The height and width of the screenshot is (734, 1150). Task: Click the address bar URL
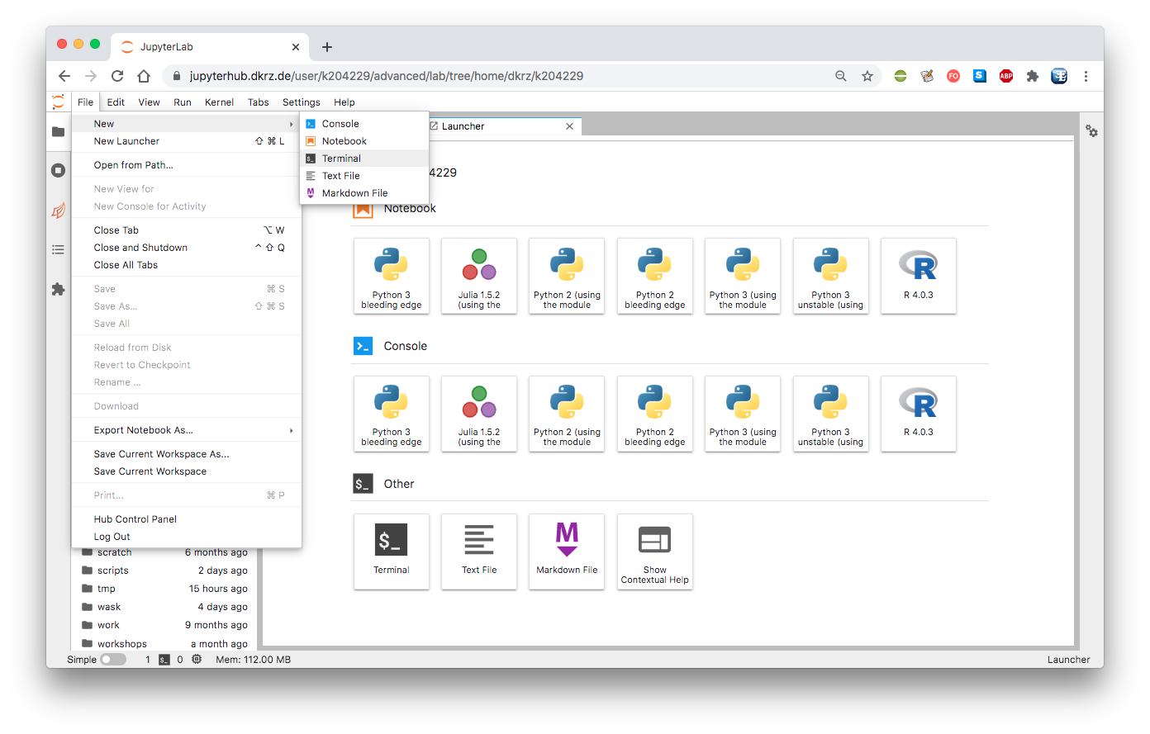(x=387, y=76)
